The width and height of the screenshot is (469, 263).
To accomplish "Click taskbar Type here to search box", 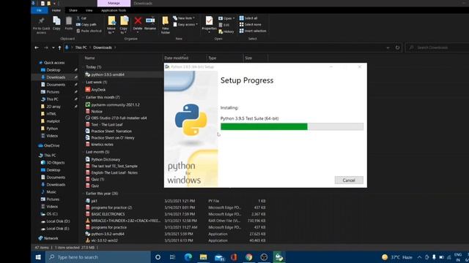I will tap(98, 257).
